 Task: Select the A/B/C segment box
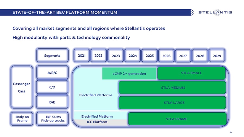click(52, 73)
